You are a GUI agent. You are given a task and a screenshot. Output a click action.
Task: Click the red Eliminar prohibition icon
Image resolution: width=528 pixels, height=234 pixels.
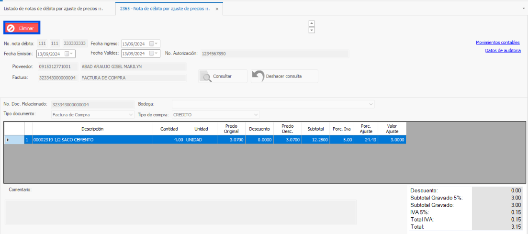(11, 28)
